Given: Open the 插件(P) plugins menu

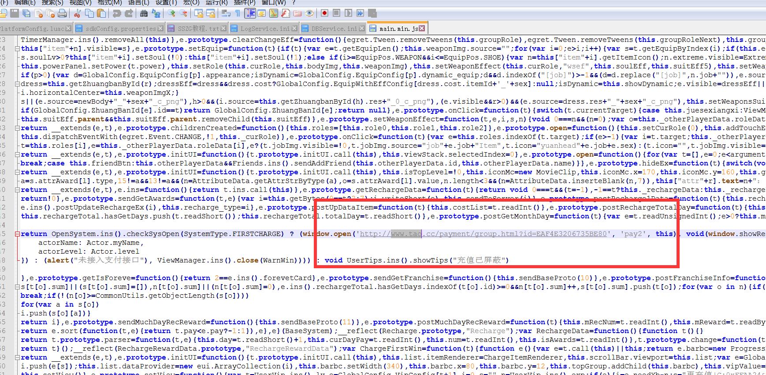Looking at the screenshot, I should [x=245, y=3].
